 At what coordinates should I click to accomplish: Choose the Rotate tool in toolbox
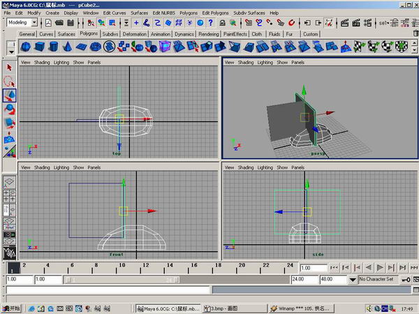[x=9, y=110]
